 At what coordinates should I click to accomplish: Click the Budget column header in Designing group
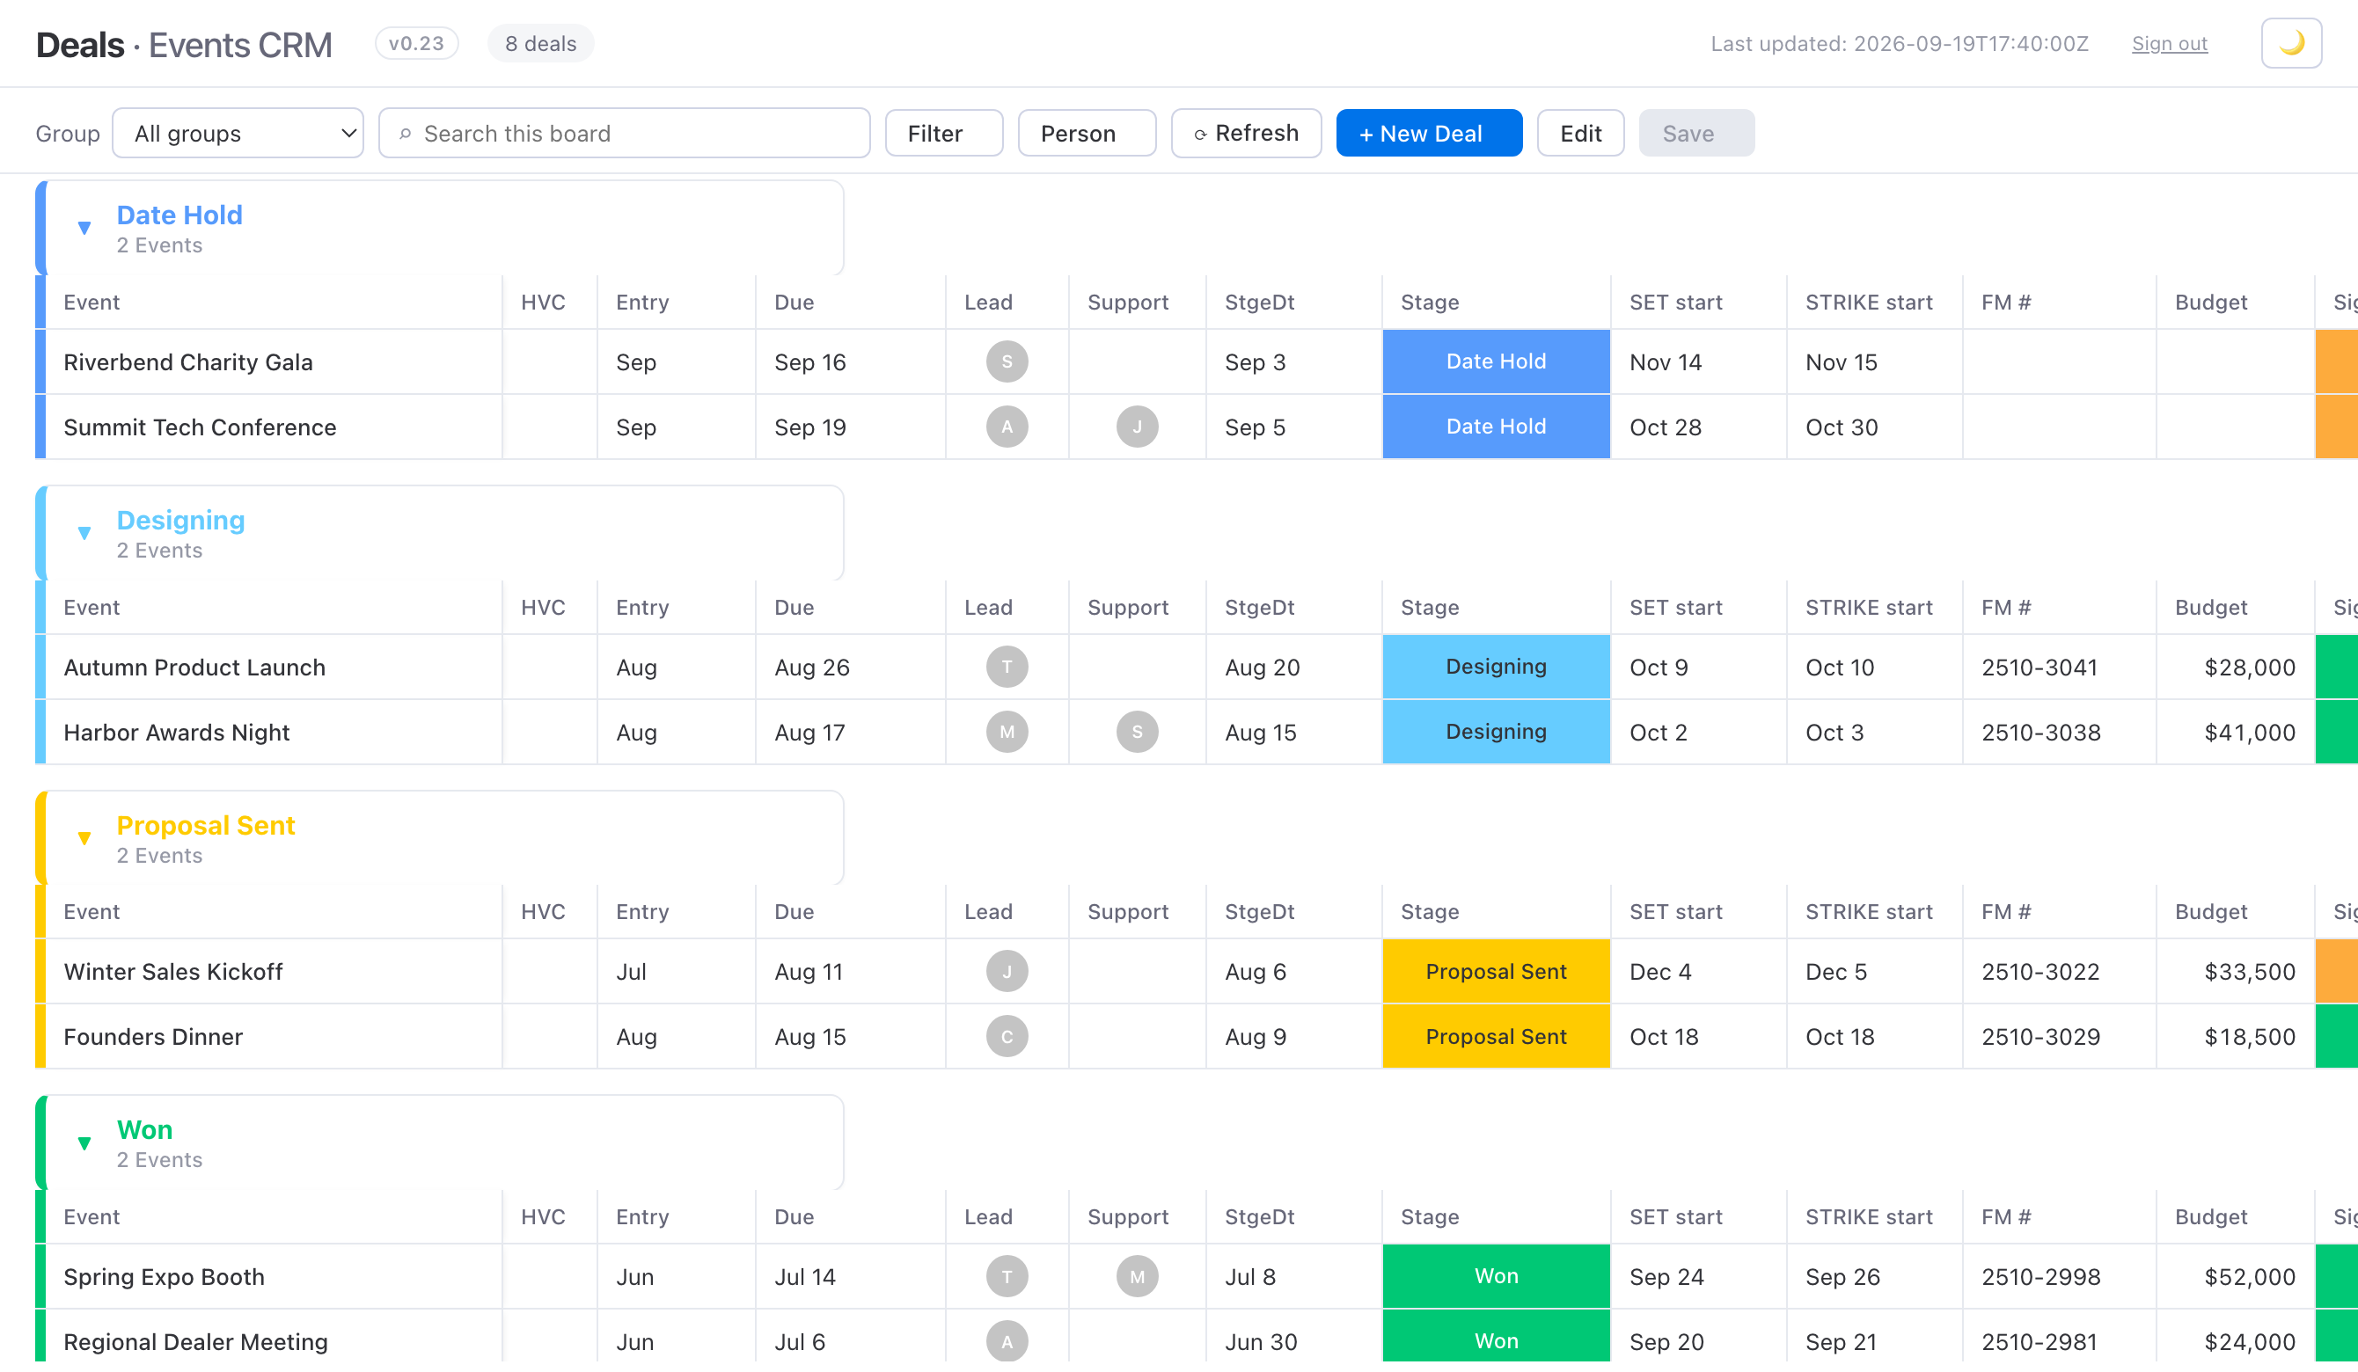(2236, 608)
